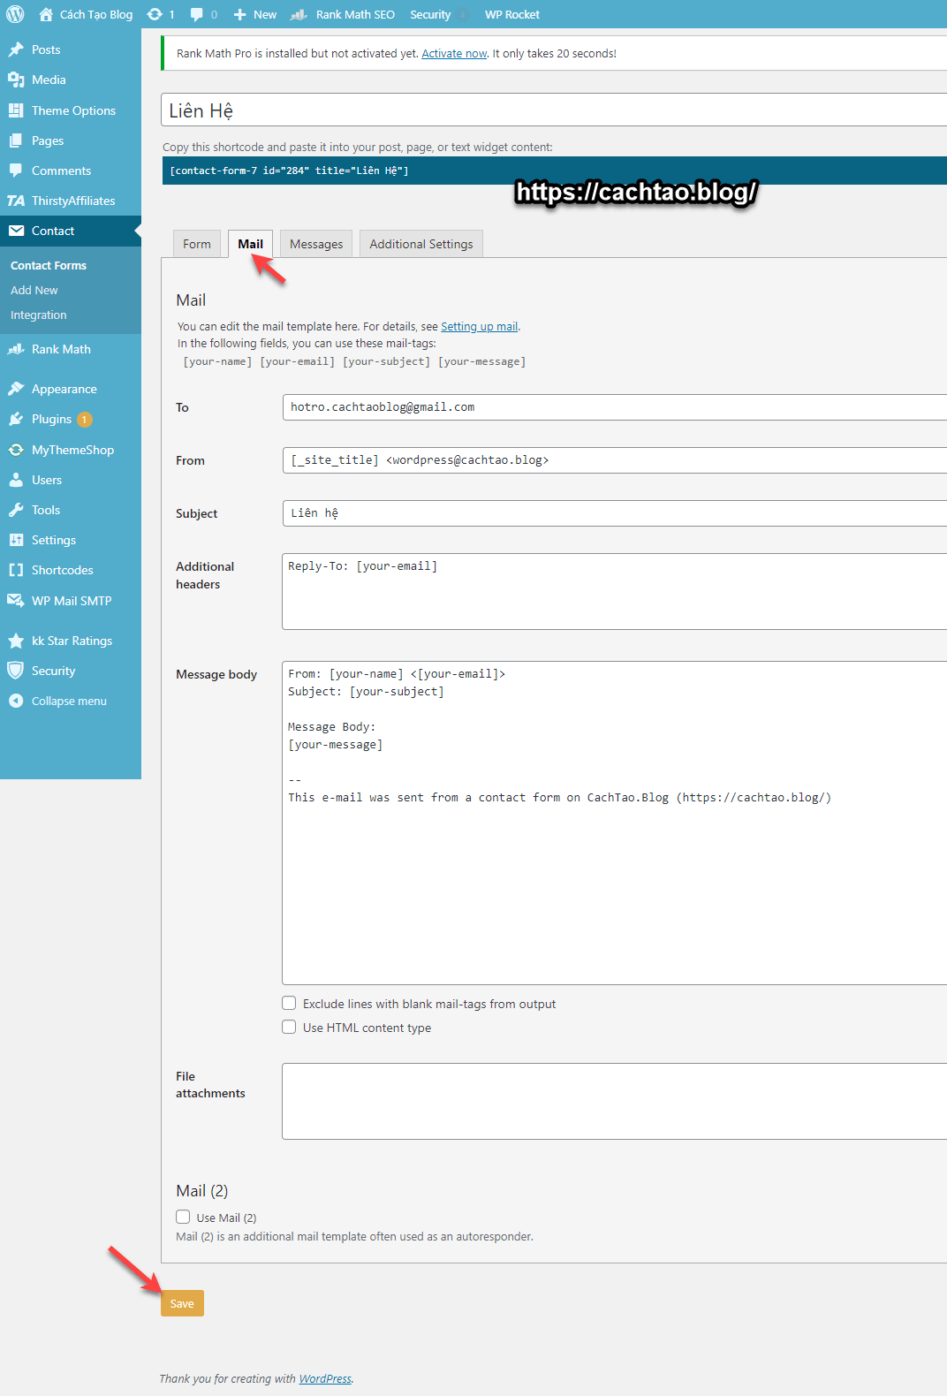Click the Appearance paintbrush icon
The height and width of the screenshot is (1396, 947).
click(x=16, y=389)
